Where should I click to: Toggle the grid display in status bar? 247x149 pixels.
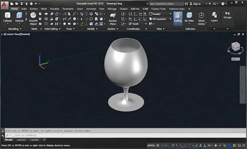(x=158, y=145)
